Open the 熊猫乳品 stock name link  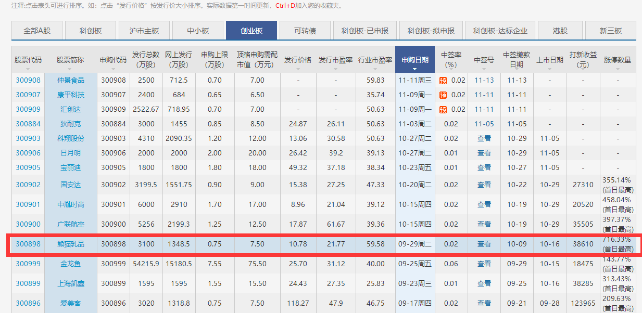tap(71, 244)
